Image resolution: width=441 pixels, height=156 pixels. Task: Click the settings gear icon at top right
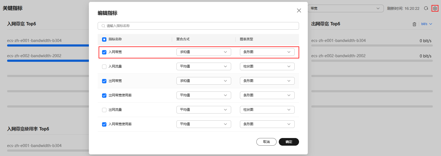pyautogui.click(x=435, y=8)
